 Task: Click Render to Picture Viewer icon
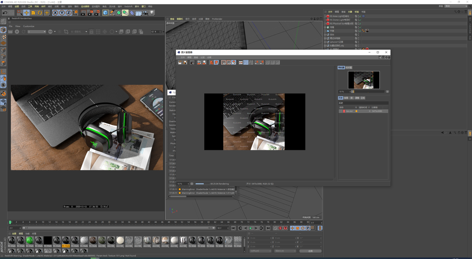90,13
